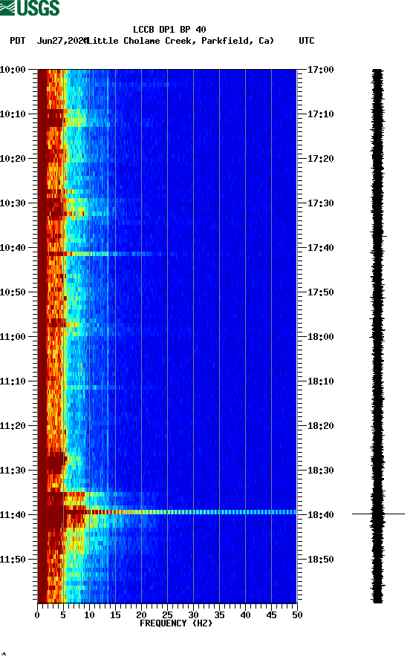410x662 pixels.
Task: Click the '18:10' UTC time label
Action: (320, 381)
